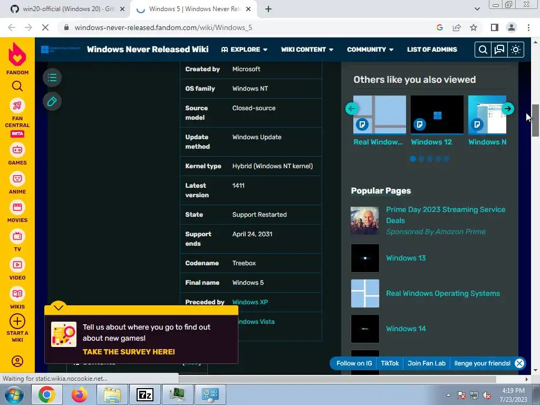Click the sidebar search magnifier icon
Image resolution: width=540 pixels, height=405 pixels.
click(x=17, y=86)
